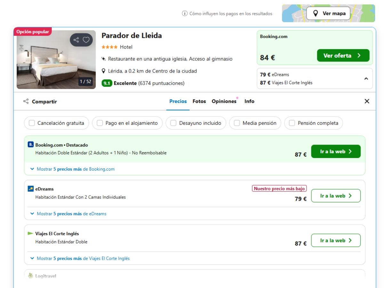This screenshot has height=288, width=384.
Task: Expand 5 more prices from Booking.com
Action: pyautogui.click(x=76, y=169)
